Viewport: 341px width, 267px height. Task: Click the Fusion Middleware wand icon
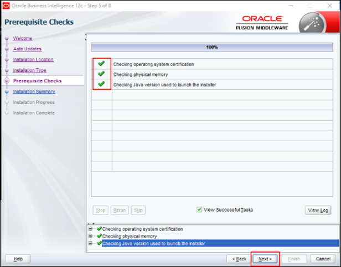point(312,23)
